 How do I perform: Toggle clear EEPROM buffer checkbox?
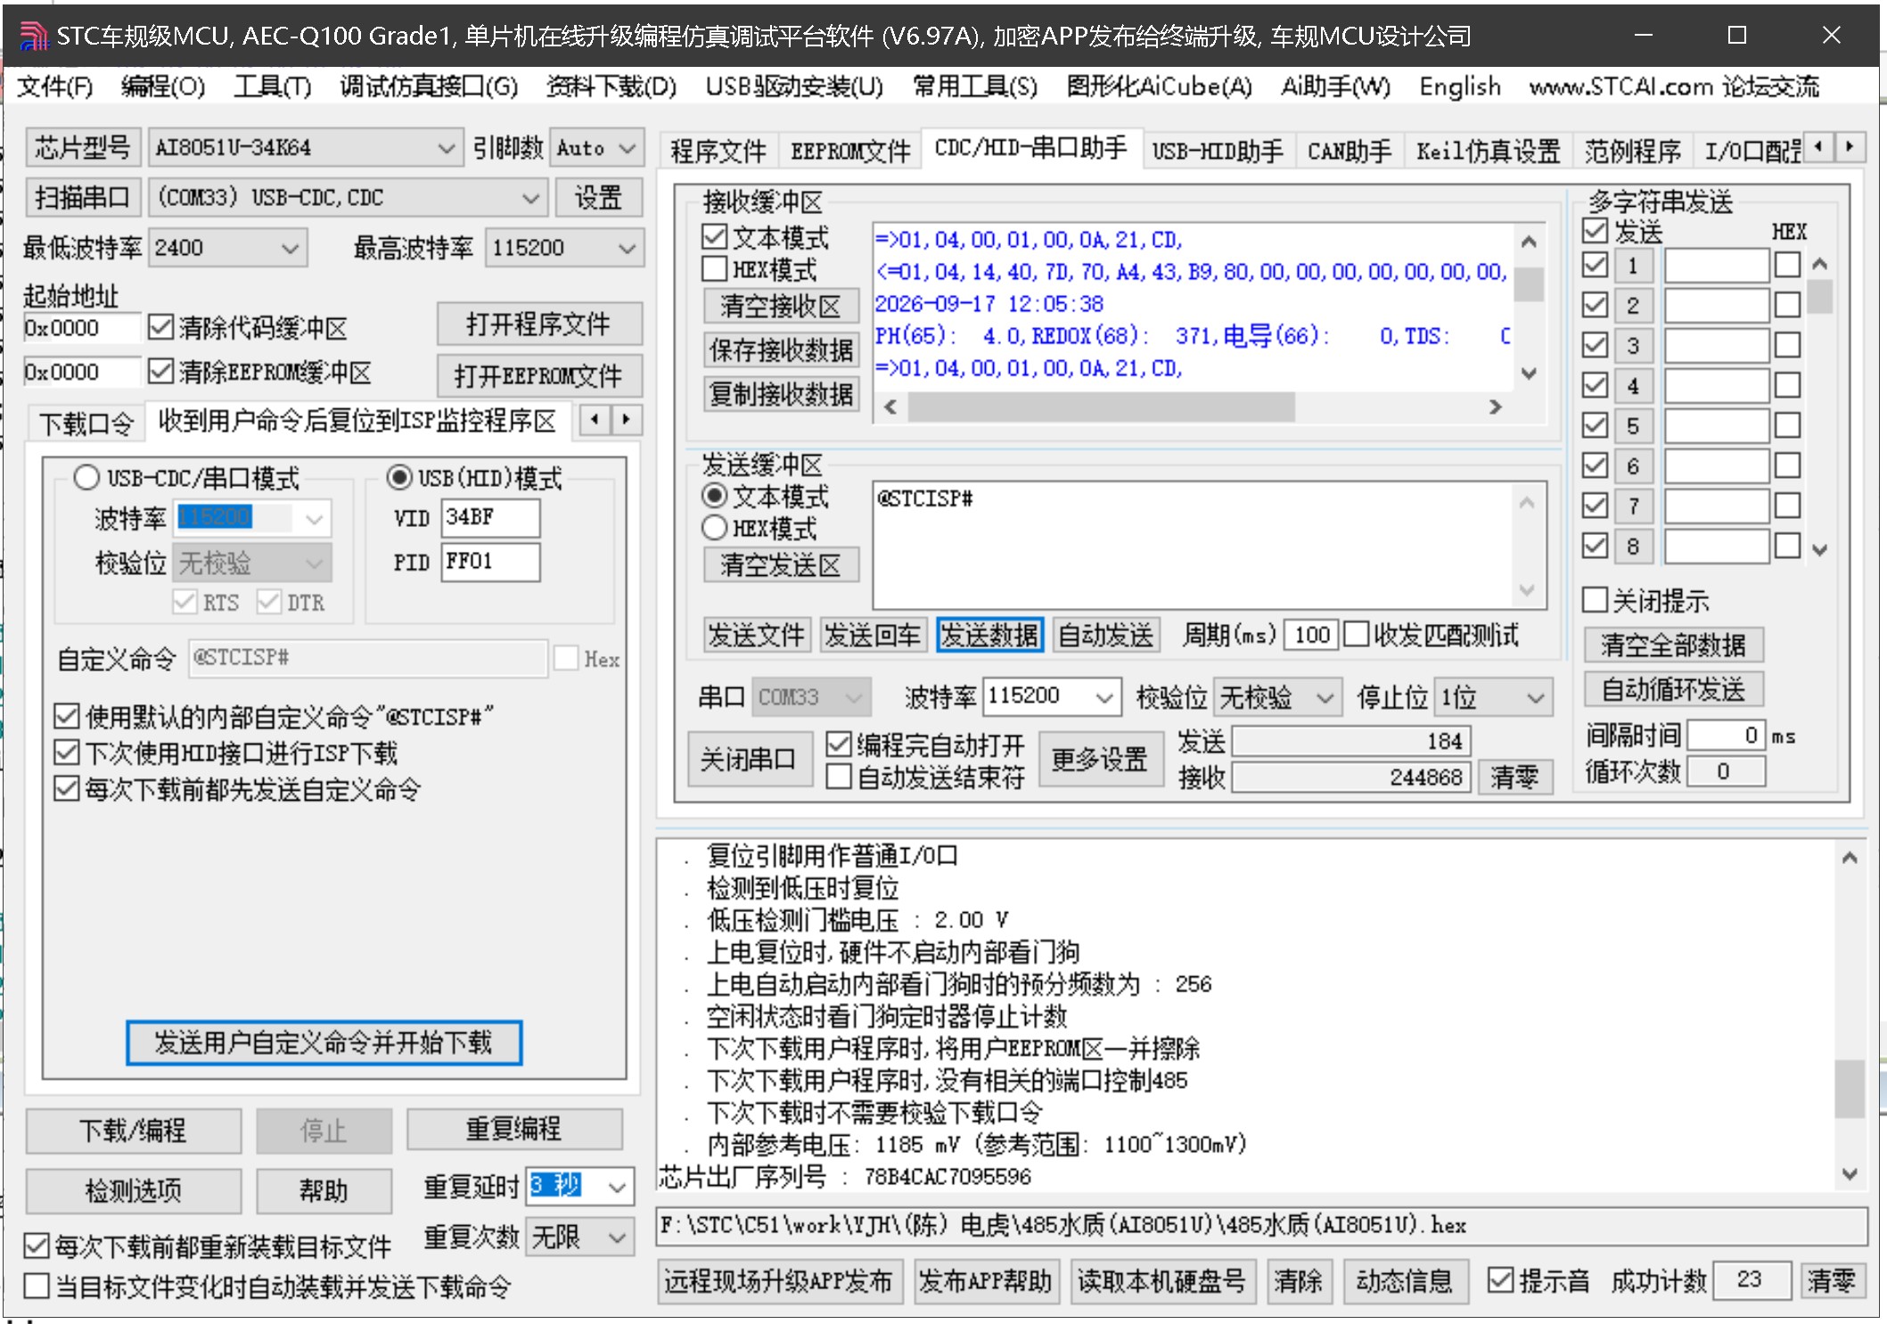pos(160,371)
